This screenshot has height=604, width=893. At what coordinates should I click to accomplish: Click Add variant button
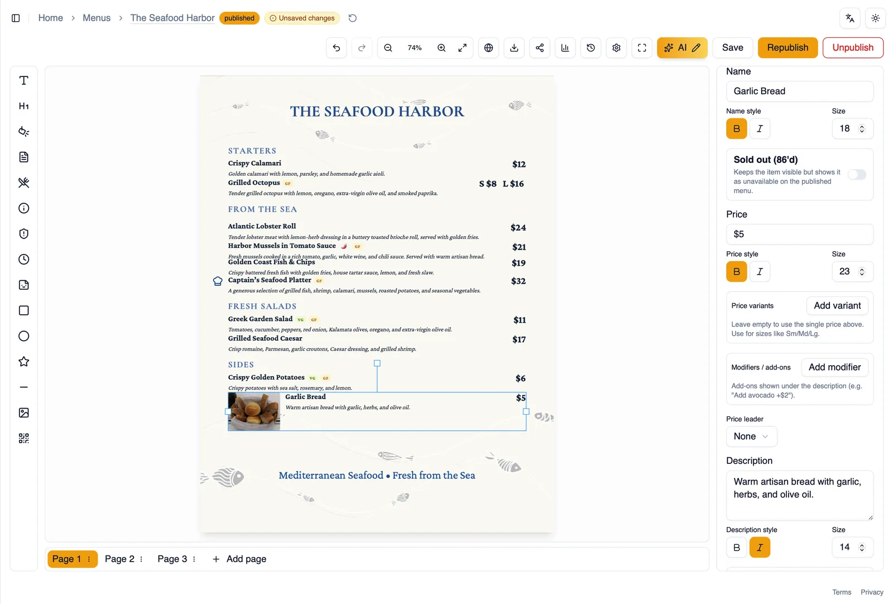tap(837, 306)
